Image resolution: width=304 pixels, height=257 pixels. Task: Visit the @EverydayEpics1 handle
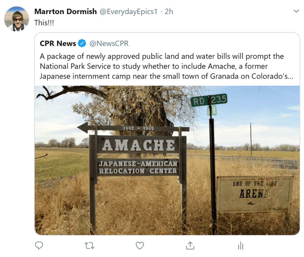pyautogui.click(x=129, y=12)
